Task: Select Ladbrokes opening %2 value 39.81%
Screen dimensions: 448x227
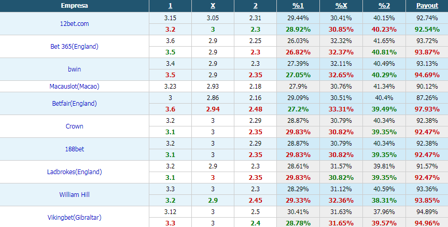Action: (384, 166)
